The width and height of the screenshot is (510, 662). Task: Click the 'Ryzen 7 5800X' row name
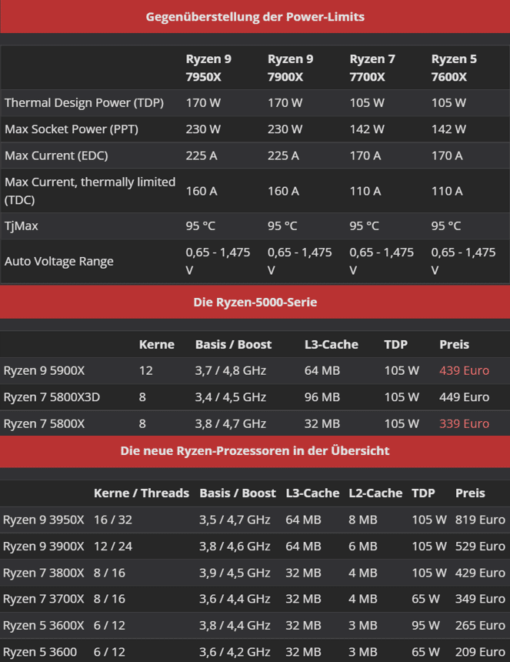(44, 424)
